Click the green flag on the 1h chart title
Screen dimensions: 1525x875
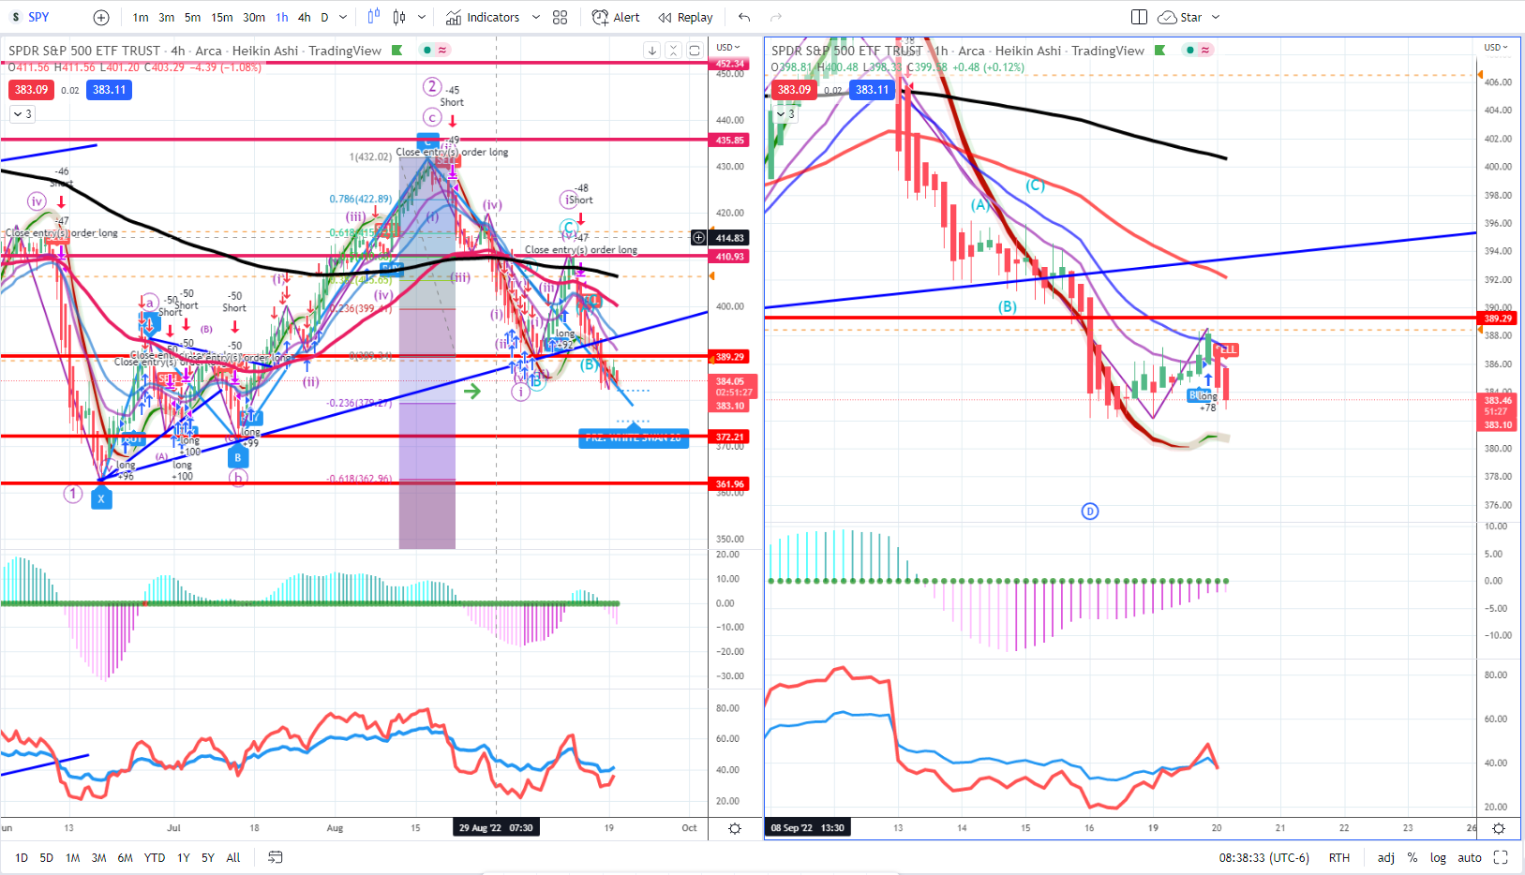click(x=1160, y=51)
